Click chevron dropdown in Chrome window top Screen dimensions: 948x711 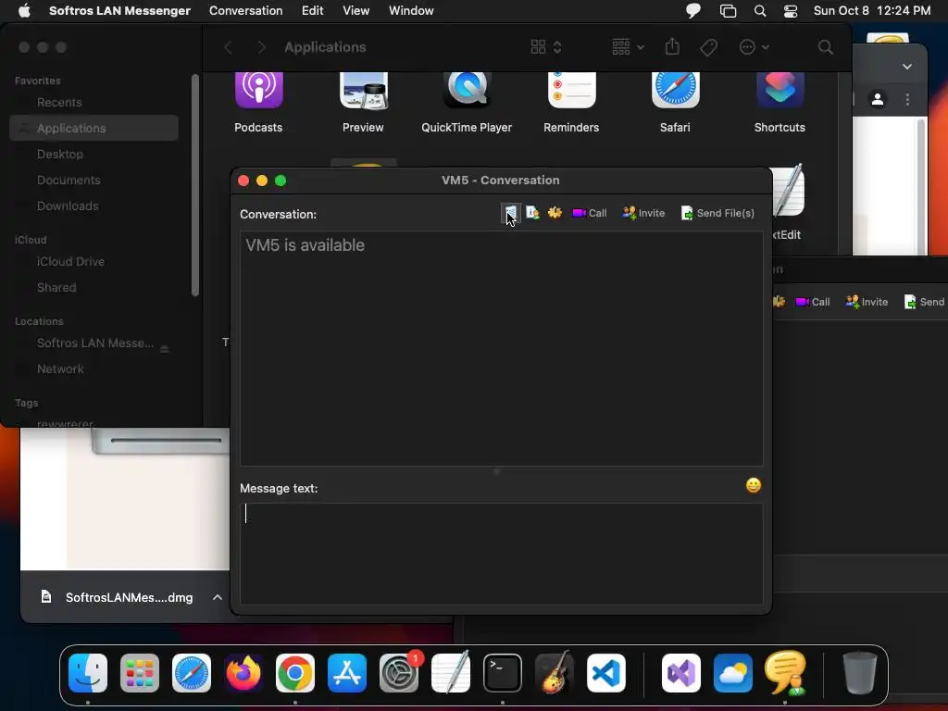click(x=907, y=67)
